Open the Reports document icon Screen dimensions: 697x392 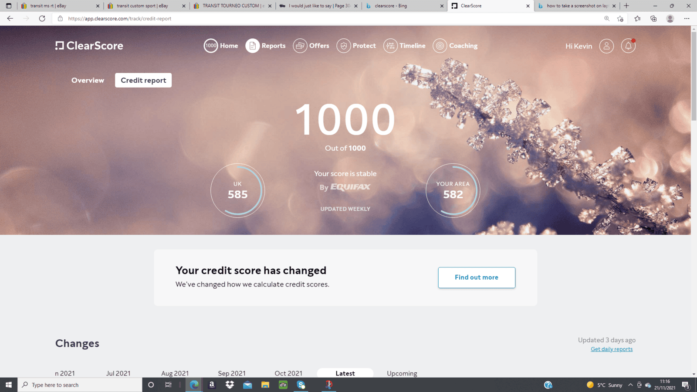[x=253, y=46]
